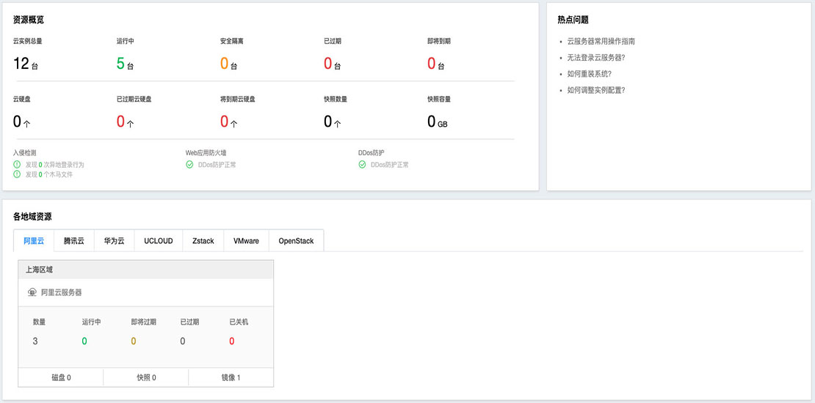The height and width of the screenshot is (403, 815).
Task: Switch to the OpenStack tab
Action: coord(296,241)
